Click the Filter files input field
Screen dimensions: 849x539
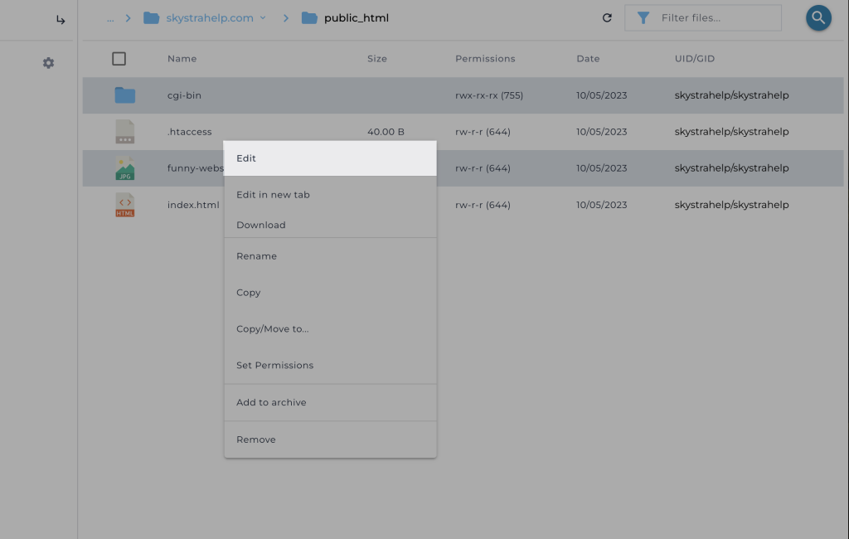(x=713, y=18)
